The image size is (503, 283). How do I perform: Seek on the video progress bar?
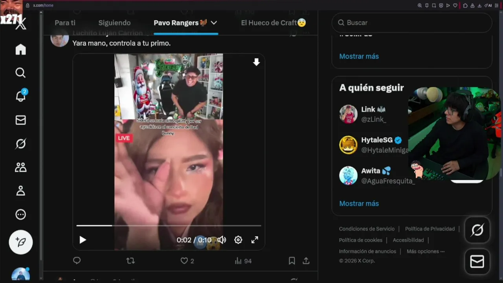click(169, 226)
